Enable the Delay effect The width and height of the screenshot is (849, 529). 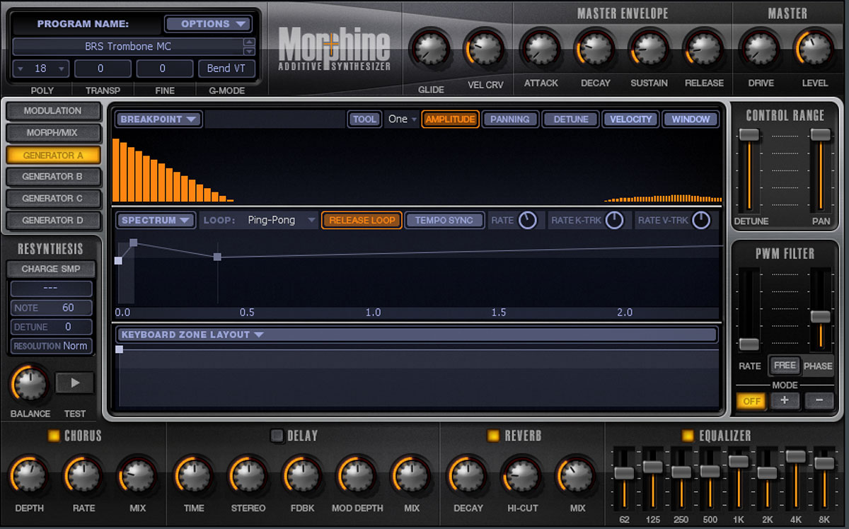(x=277, y=436)
